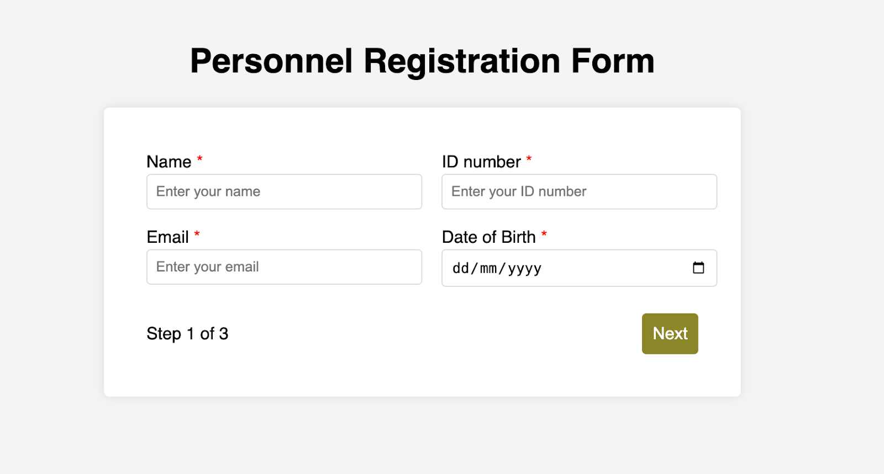Click inside the ID number input field

579,191
